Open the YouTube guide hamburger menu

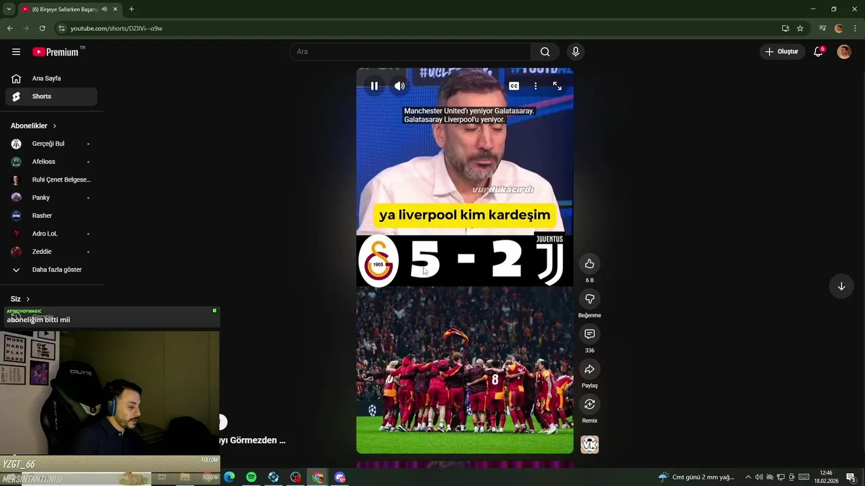(16, 52)
